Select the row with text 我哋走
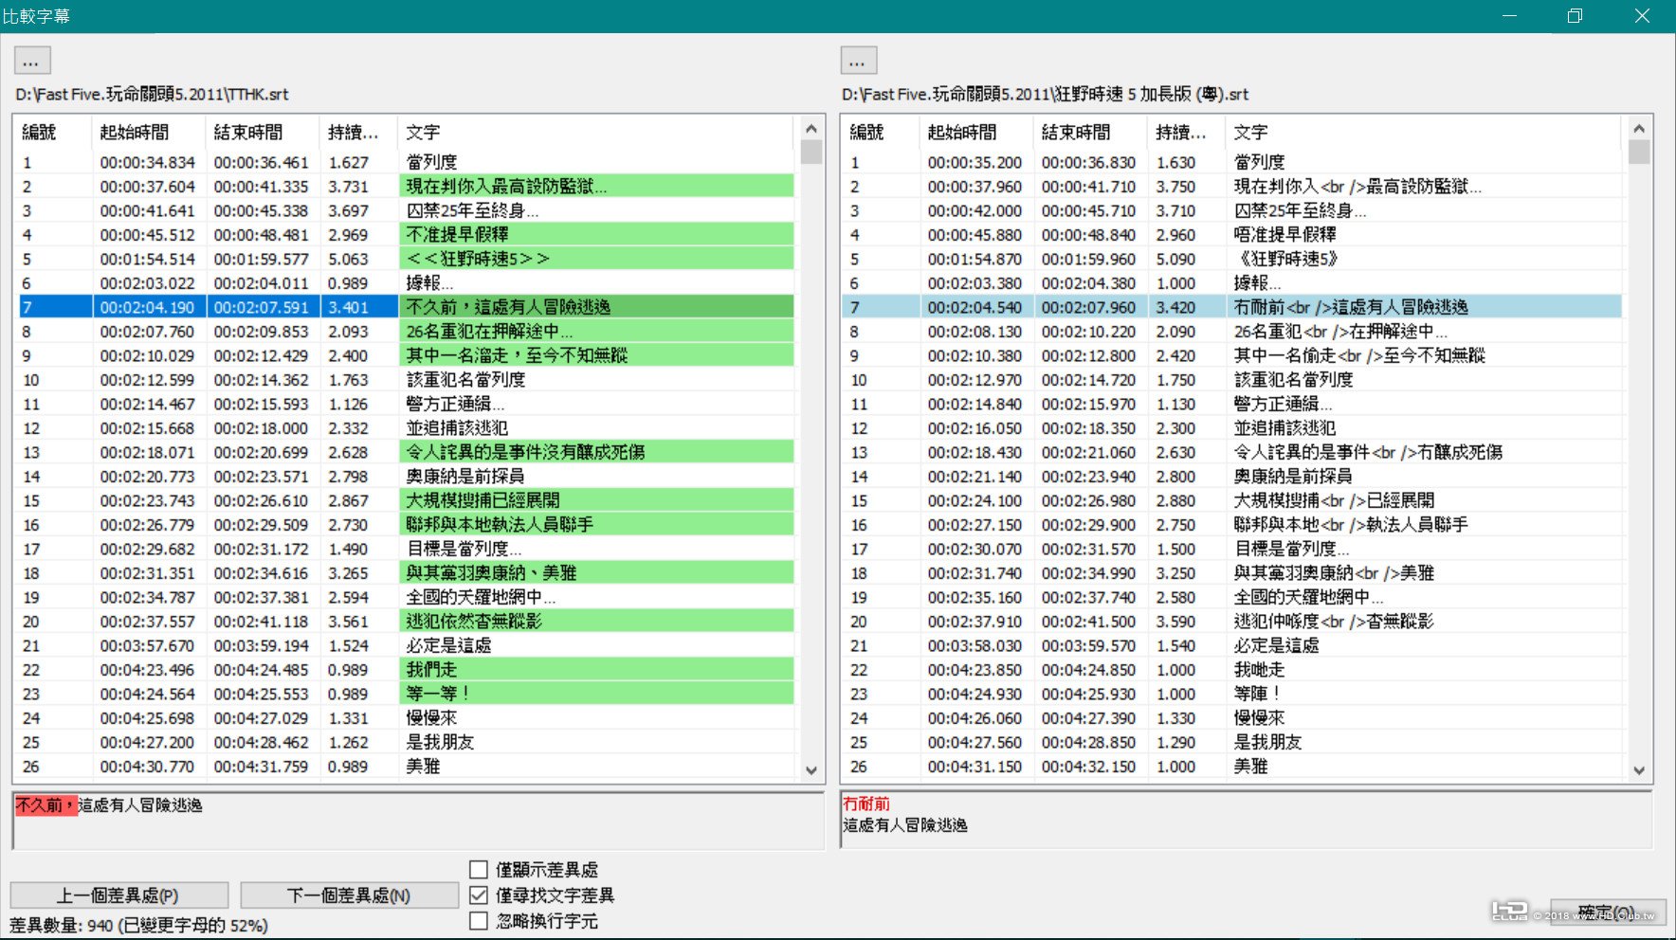Image resolution: width=1676 pixels, height=940 pixels. (1232, 670)
